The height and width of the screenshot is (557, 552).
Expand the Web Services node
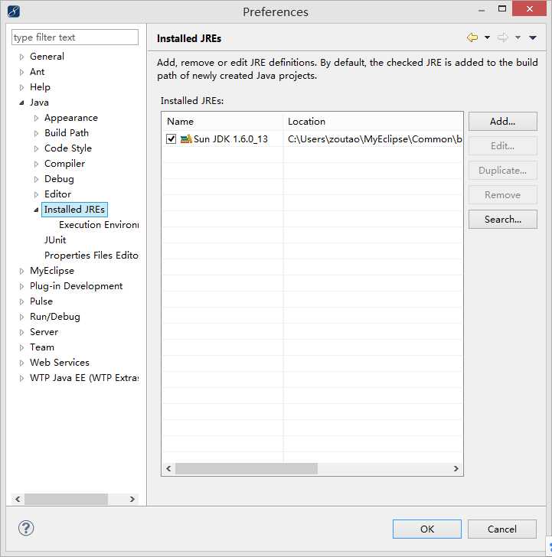pos(21,363)
